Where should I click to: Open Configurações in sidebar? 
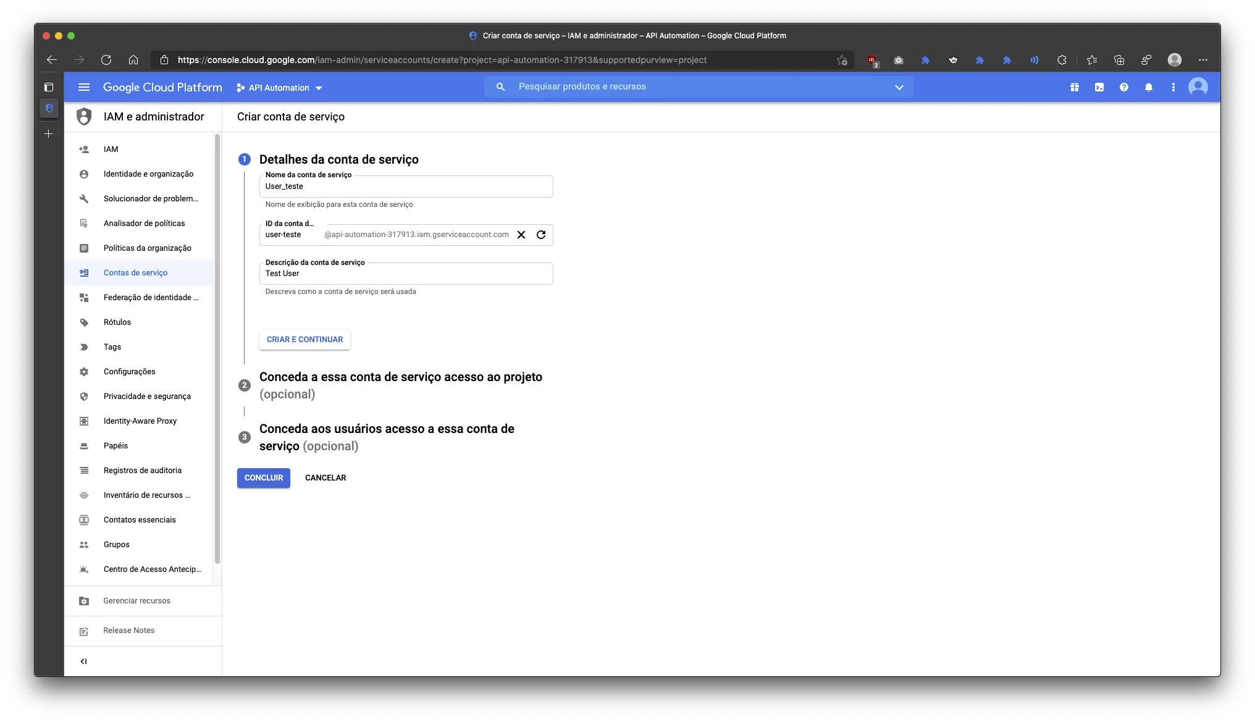(x=138, y=372)
